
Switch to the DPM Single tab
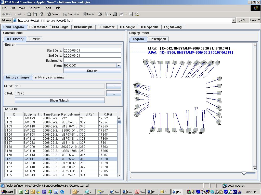(x=60, y=27)
